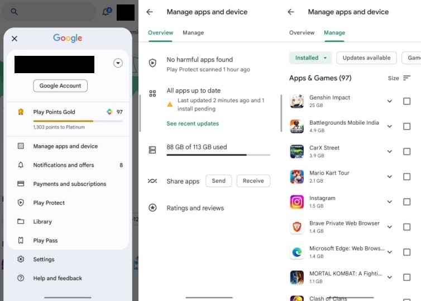Image resolution: width=421 pixels, height=301 pixels.
Task: Click the Payments card icon
Action: pyautogui.click(x=21, y=184)
